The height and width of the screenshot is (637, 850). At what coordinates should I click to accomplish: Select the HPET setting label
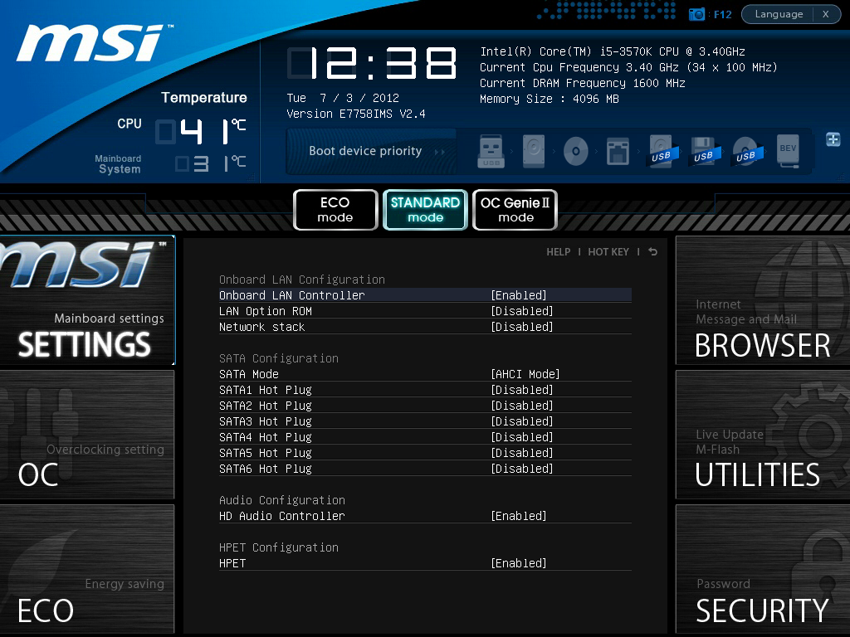pos(232,563)
